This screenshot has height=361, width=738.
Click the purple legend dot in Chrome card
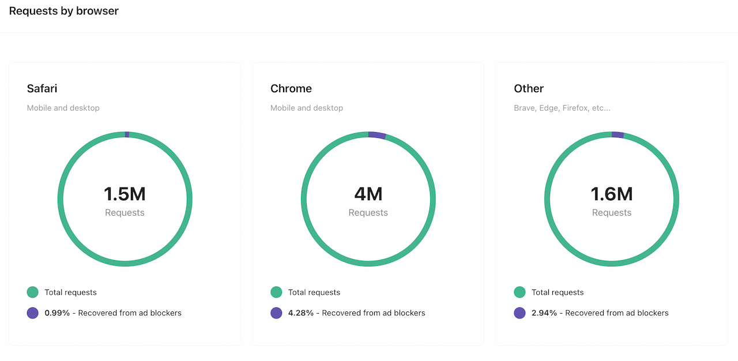(x=276, y=313)
